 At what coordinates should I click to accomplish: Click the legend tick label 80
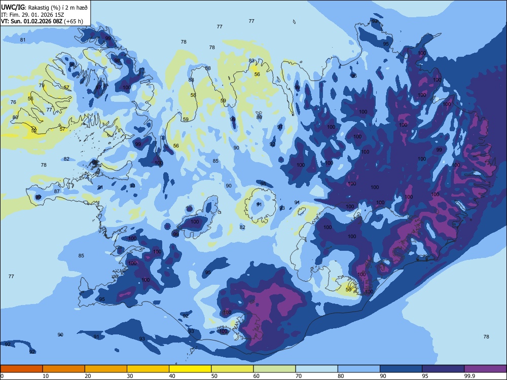point(341,376)
